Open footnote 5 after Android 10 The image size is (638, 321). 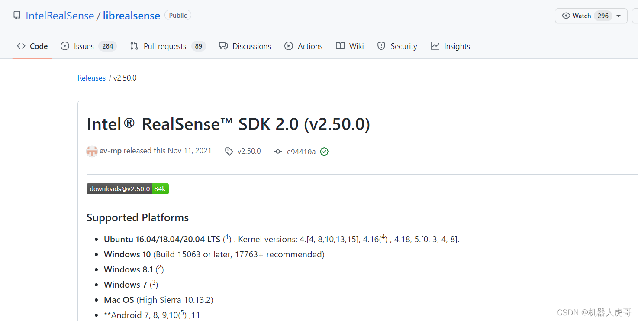[182, 313]
